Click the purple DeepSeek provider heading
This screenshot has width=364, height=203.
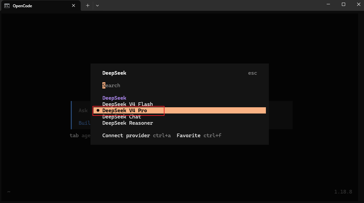[114, 98]
